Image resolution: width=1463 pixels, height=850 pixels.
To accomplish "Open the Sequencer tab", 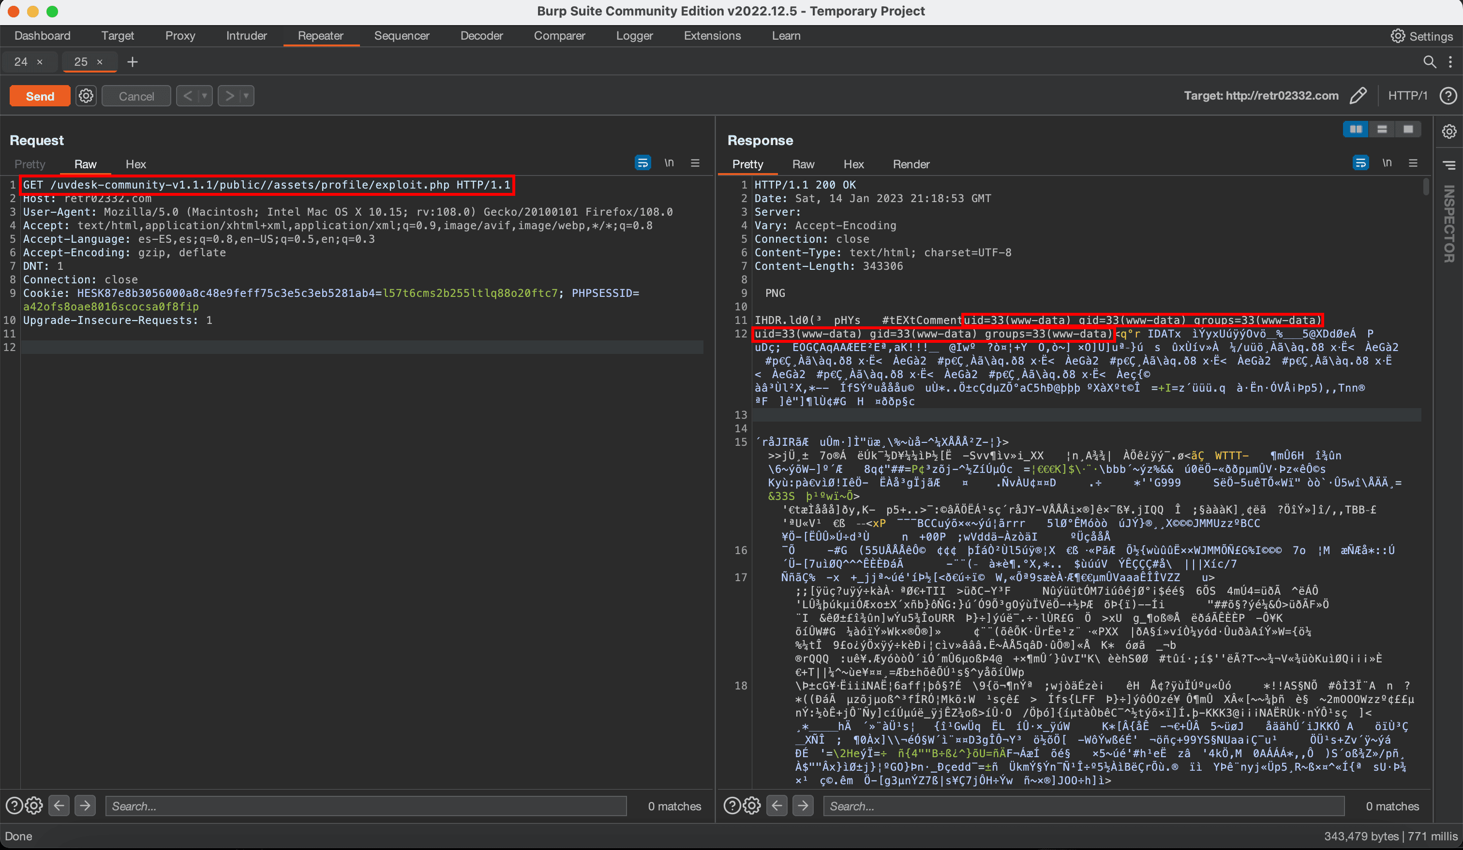I will pyautogui.click(x=402, y=36).
